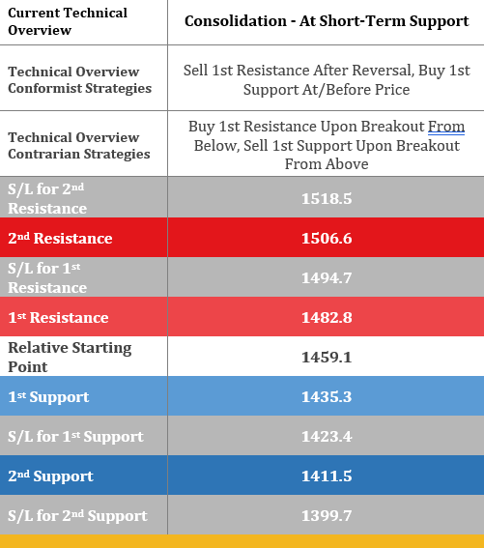Screen dimensions: 484x548
Task: Click the S/L for 1st Resistance value 1494.7
Action: 327,277
